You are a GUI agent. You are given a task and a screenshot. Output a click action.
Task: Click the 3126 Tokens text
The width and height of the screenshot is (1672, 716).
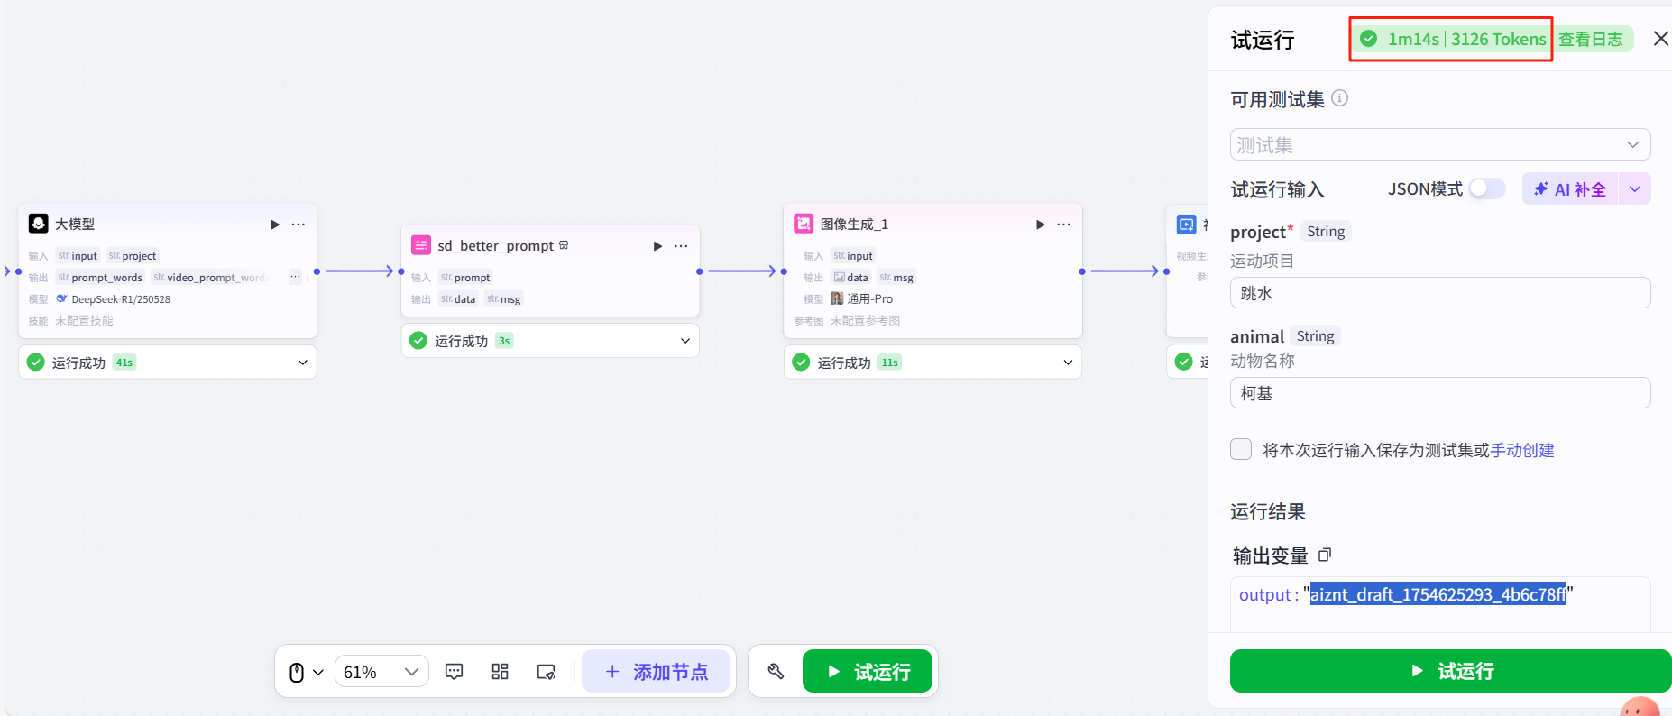point(1499,39)
